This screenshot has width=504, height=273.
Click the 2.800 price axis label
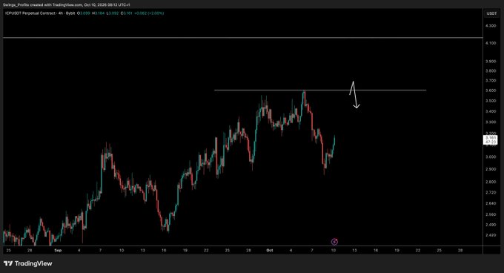click(x=491, y=182)
